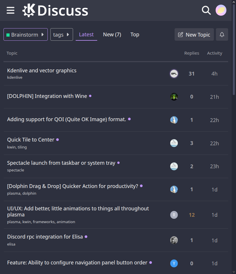Expand the Brainstorm category dropdown
This screenshot has height=274, width=236.
point(26,34)
